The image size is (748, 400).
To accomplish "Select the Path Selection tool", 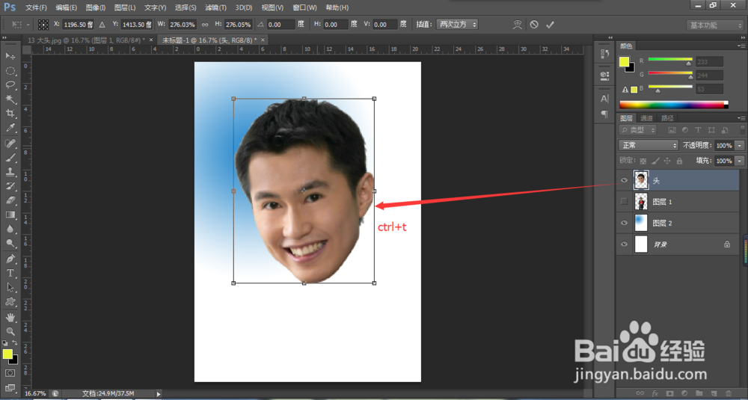I will pyautogui.click(x=10, y=288).
